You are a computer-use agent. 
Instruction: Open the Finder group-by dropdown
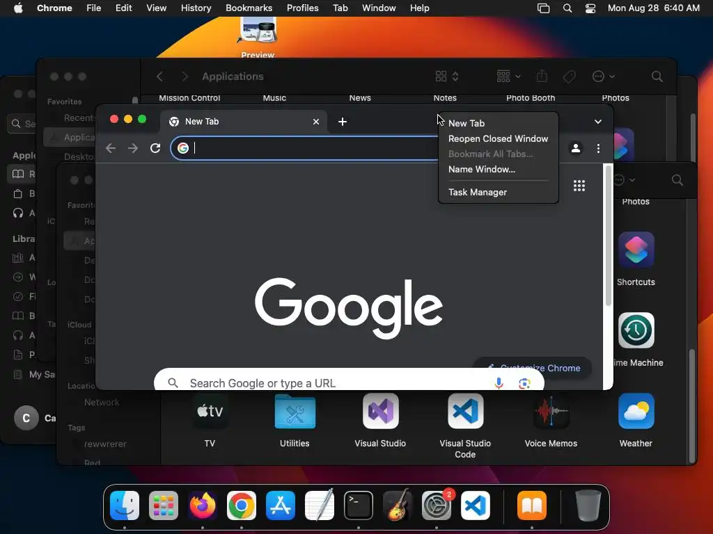508,76
